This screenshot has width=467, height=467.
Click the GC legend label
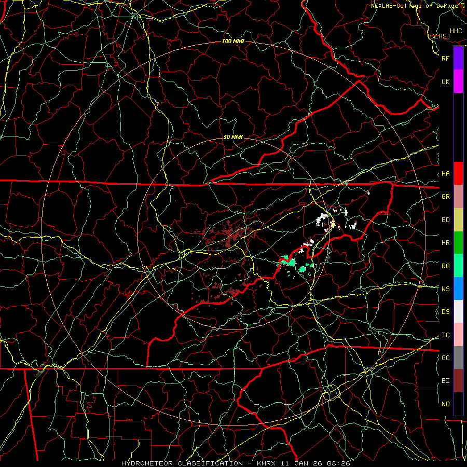(446, 358)
